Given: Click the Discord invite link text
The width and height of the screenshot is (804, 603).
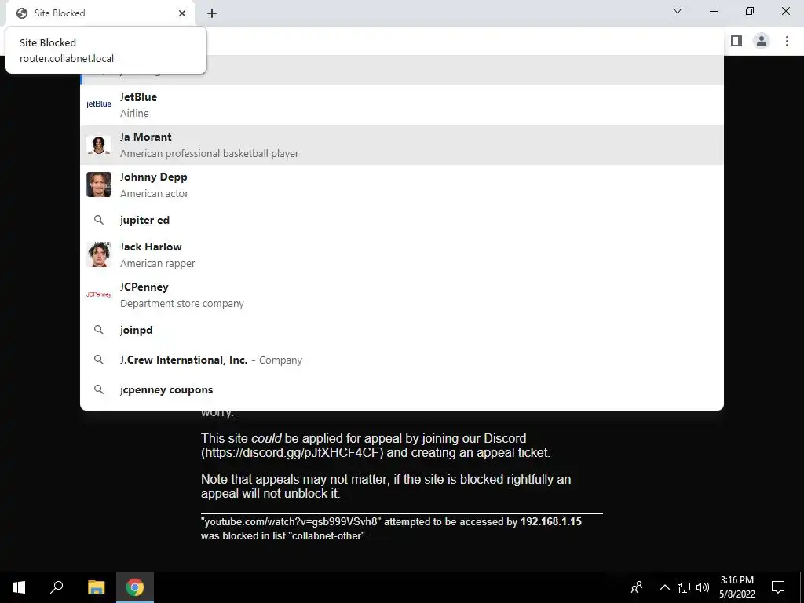Looking at the screenshot, I should 292,453.
